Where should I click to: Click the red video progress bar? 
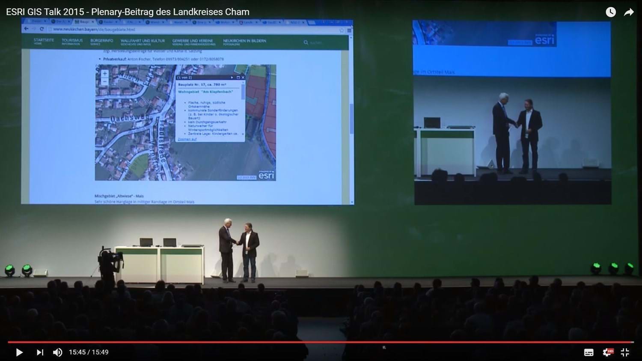321,342
